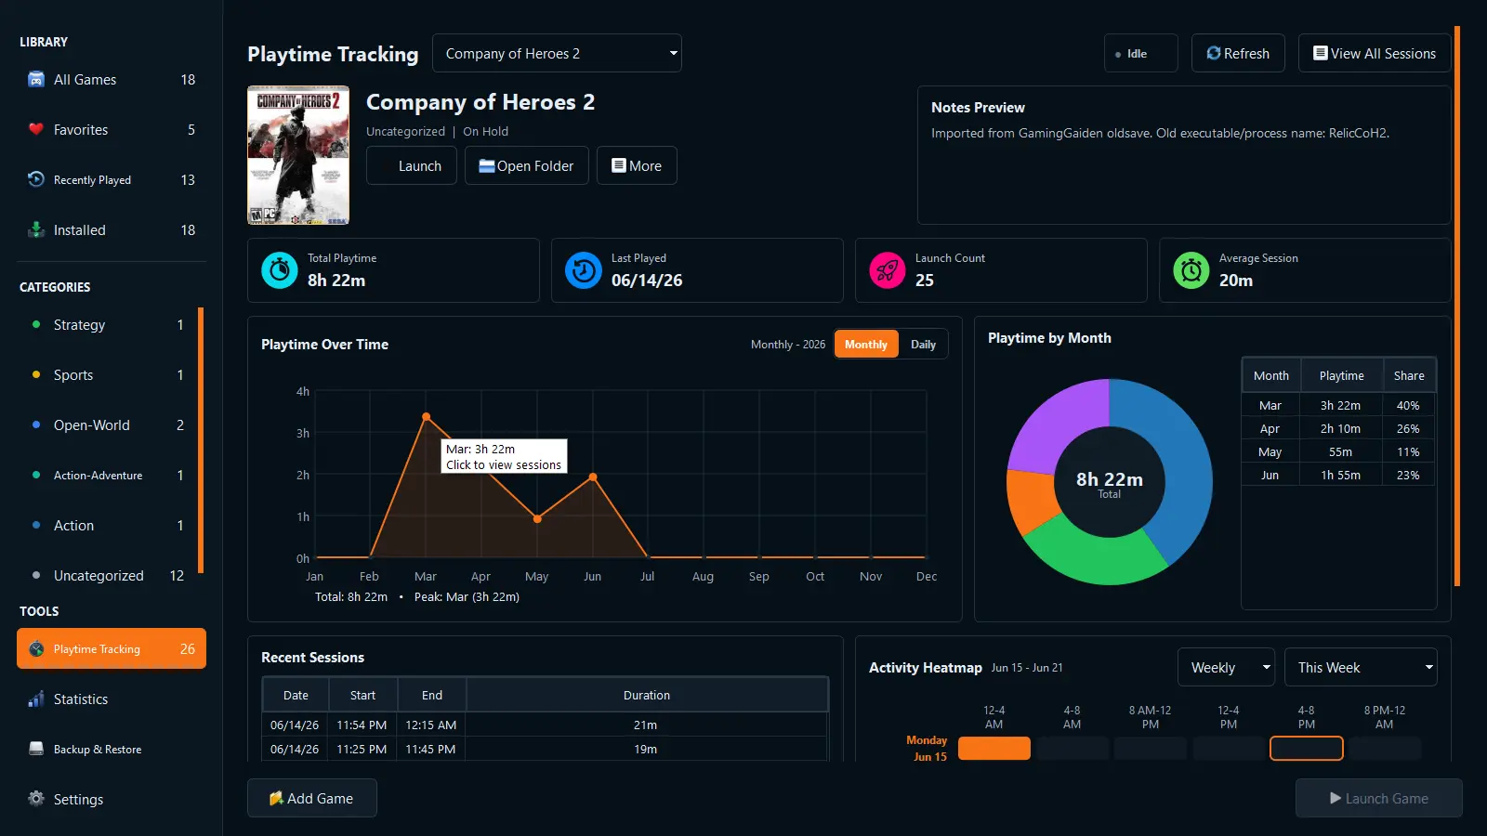Click the May data point on chart
The image size is (1487, 836).
537,519
